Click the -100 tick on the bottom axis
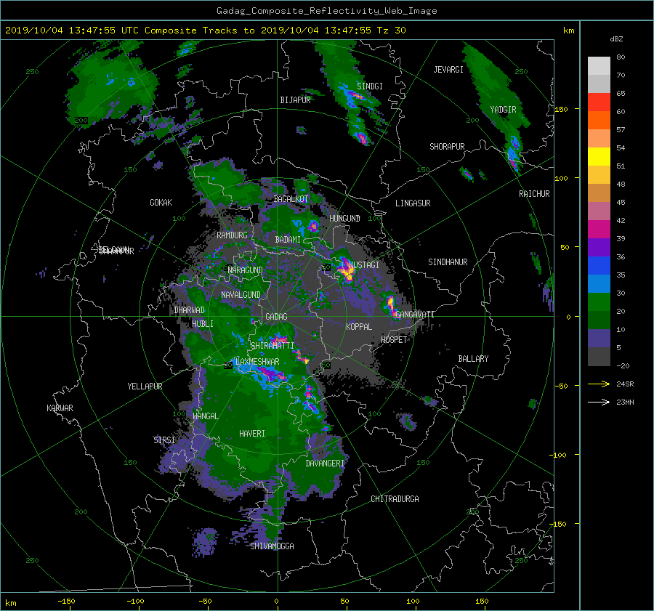654x611 pixels. click(135, 602)
